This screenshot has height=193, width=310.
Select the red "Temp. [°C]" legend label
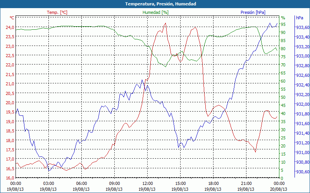57,12
